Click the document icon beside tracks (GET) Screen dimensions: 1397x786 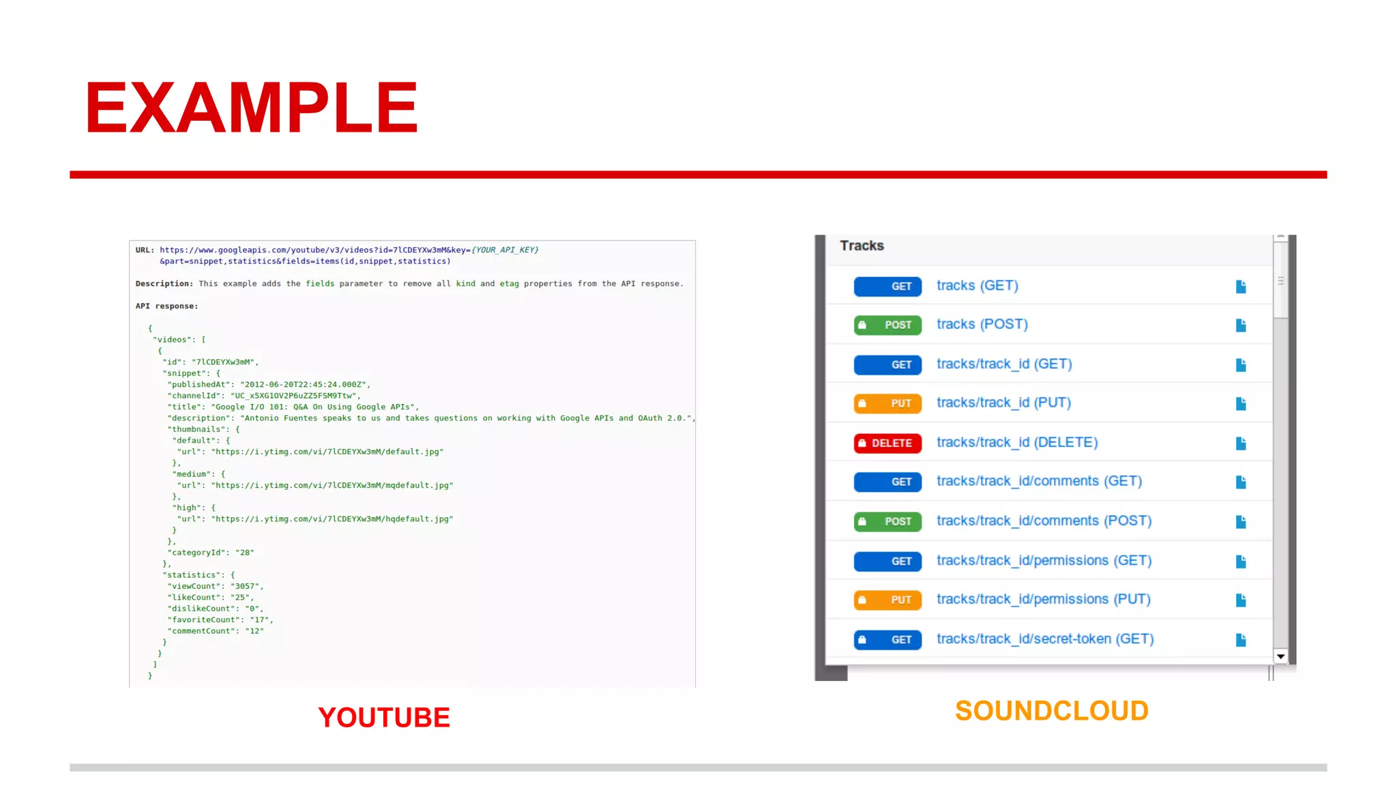(1241, 287)
